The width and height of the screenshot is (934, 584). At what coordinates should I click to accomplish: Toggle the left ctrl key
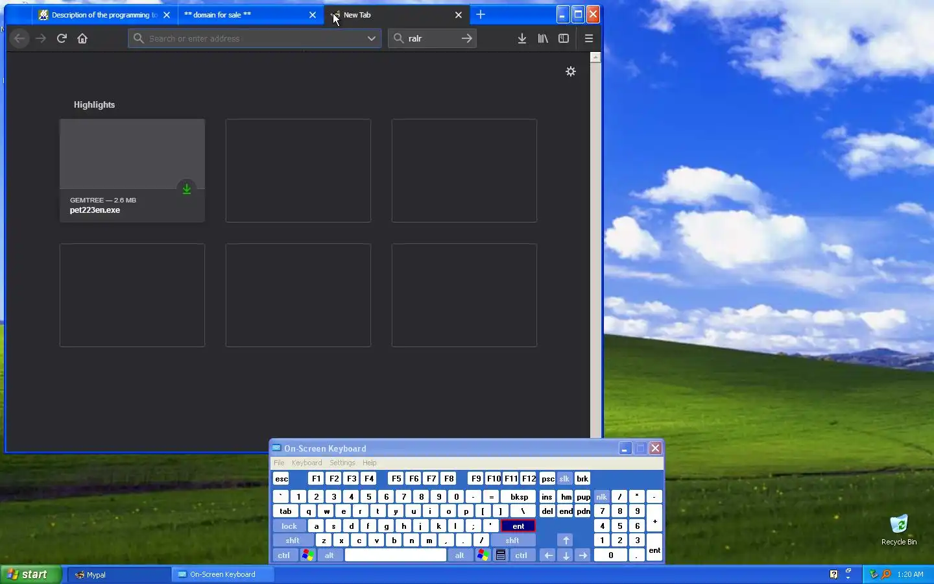pyautogui.click(x=284, y=555)
